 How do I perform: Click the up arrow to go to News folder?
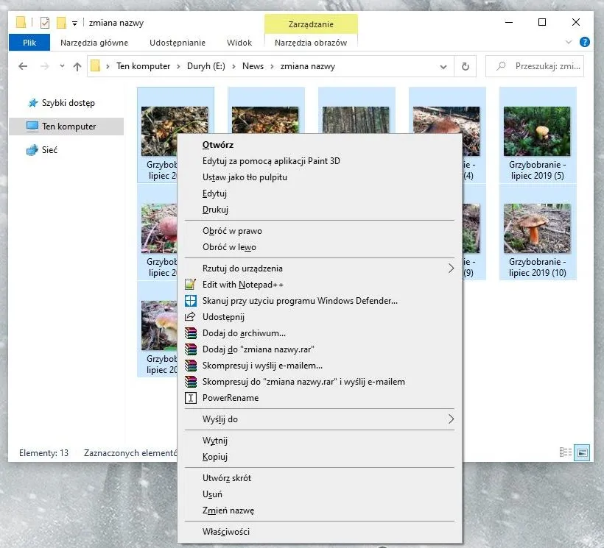pos(77,65)
